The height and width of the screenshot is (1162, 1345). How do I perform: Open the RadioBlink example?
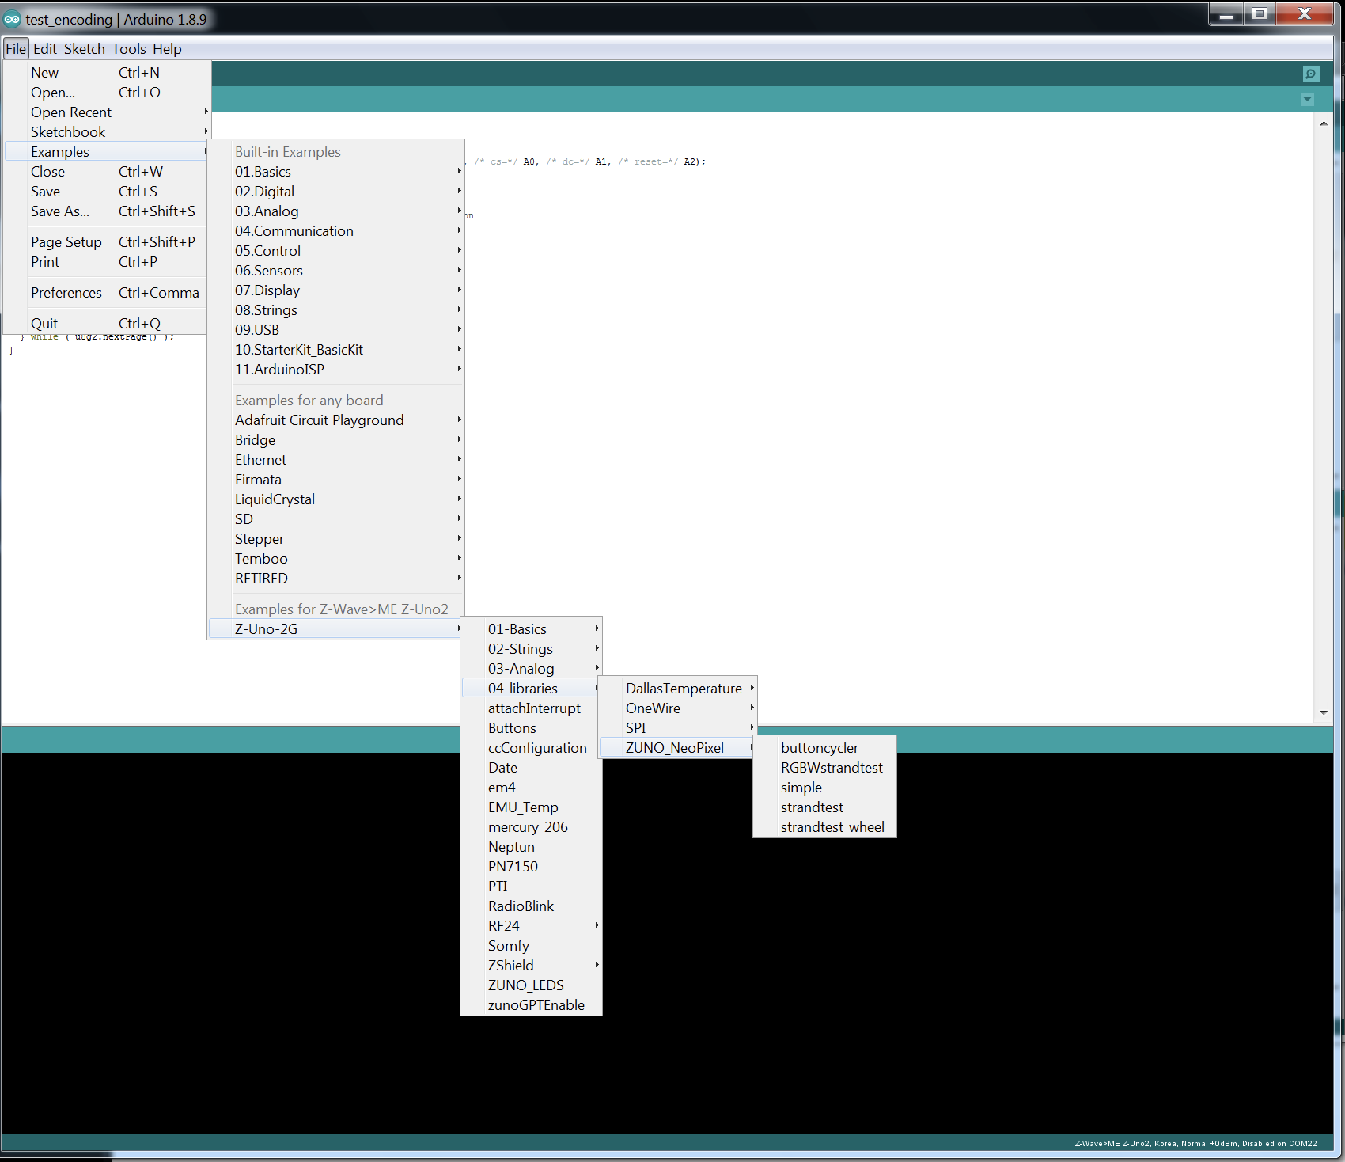pos(531,906)
